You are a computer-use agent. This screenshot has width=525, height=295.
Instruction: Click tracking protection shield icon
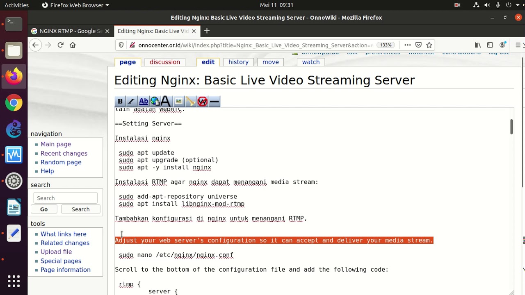pyautogui.click(x=121, y=45)
